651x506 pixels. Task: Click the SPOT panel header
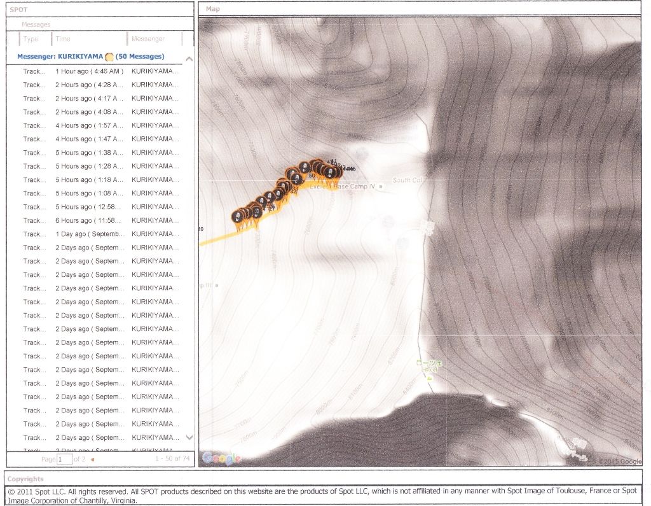(x=18, y=10)
